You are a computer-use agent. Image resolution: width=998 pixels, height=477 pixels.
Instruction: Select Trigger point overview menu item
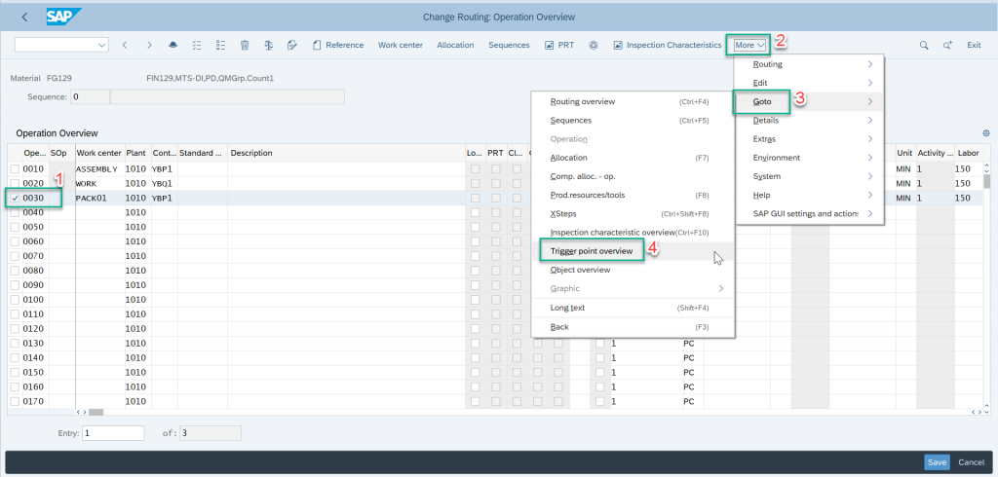(x=633, y=251)
